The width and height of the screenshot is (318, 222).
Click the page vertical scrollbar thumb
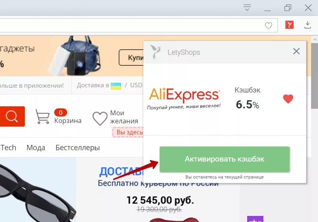[x=315, y=76]
